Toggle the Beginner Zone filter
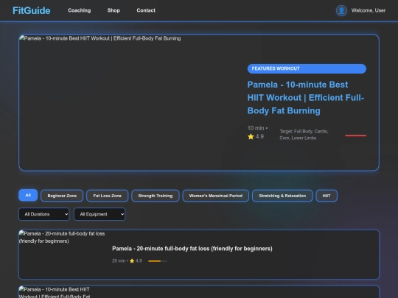The height and width of the screenshot is (298, 398). [62, 196]
